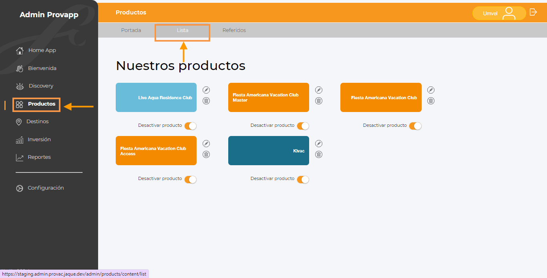Edit the top-row Fiesta Americana Vacation Club pencil
547x278 pixels.
click(431, 90)
